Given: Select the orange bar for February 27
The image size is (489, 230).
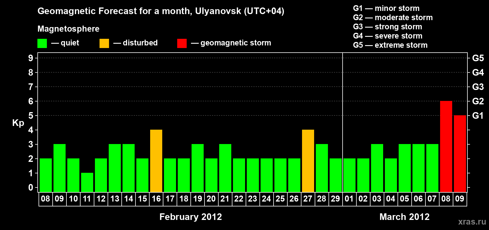Looking at the screenshot, I should tap(308, 161).
